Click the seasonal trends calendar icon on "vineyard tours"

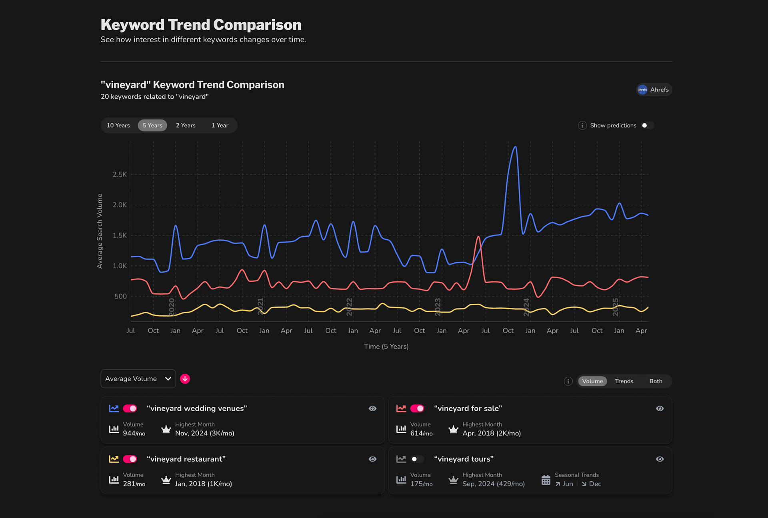[546, 479]
